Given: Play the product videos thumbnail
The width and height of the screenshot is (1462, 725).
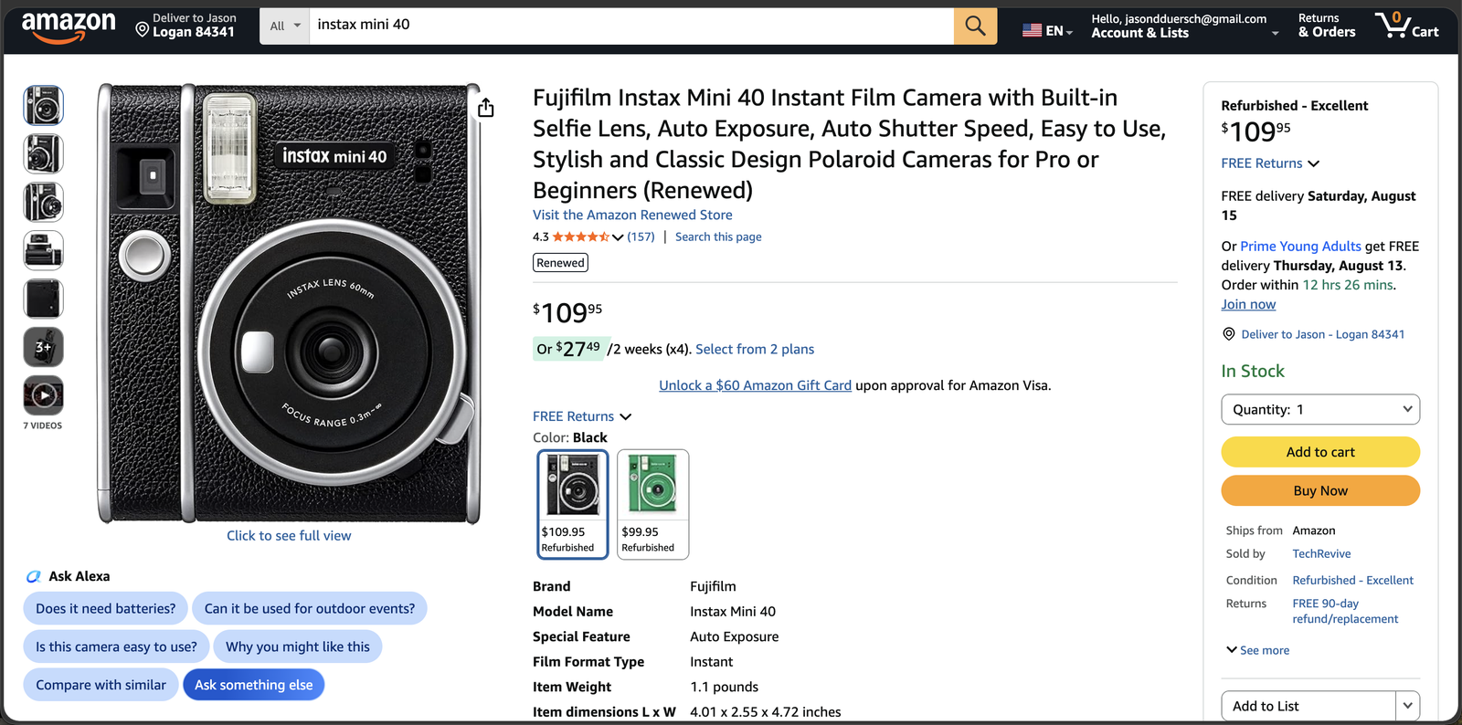Looking at the screenshot, I should [x=43, y=395].
